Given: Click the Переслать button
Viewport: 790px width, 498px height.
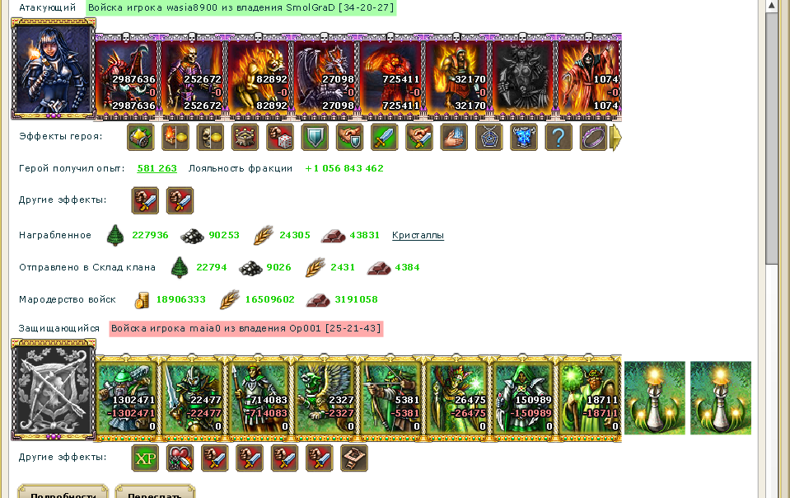Looking at the screenshot, I should point(155,492).
